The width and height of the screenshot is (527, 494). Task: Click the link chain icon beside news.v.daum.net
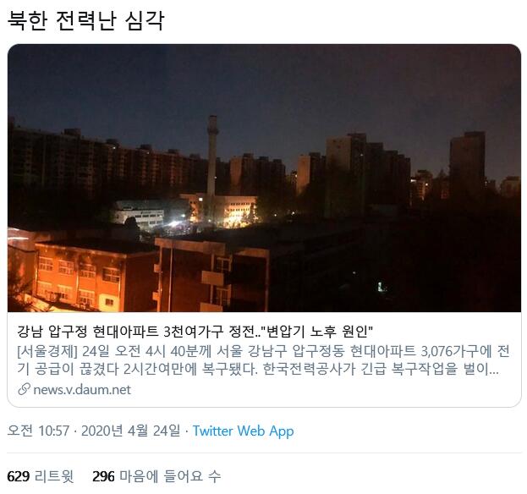coord(24,389)
